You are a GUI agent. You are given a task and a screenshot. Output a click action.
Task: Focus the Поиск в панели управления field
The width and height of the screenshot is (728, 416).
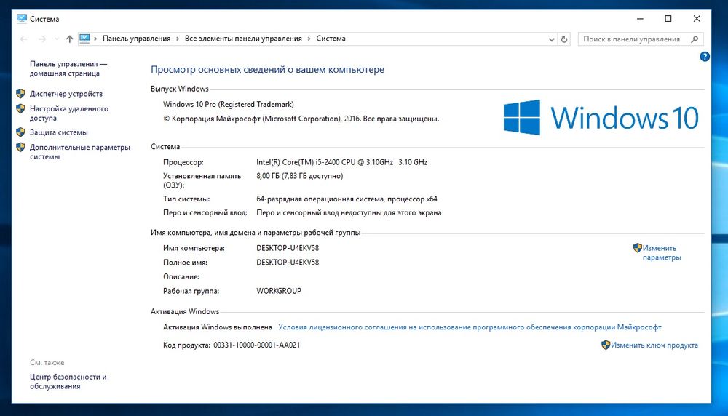point(641,39)
